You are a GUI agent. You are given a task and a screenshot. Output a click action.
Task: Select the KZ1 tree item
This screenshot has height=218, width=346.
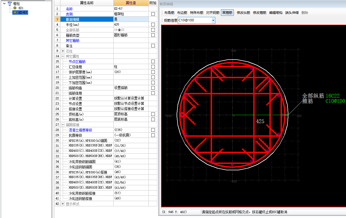(x=21, y=8)
